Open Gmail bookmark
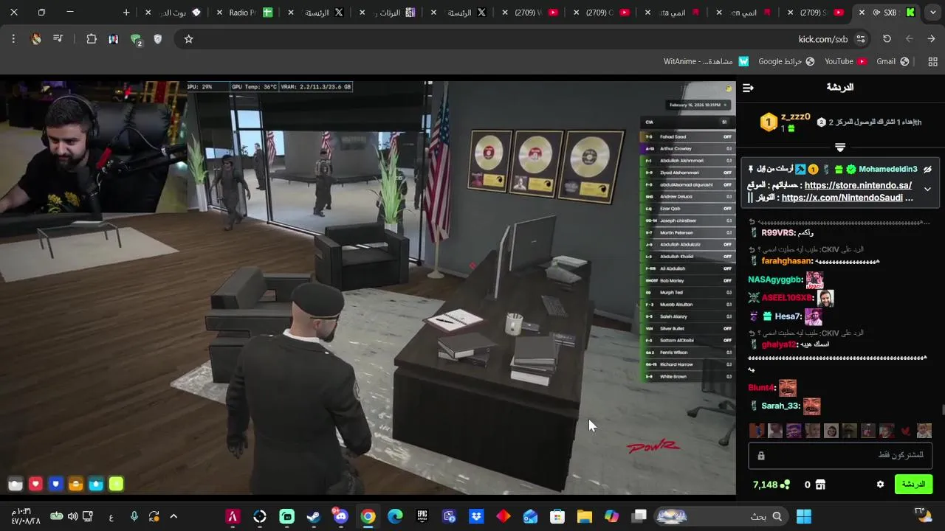 [893, 61]
